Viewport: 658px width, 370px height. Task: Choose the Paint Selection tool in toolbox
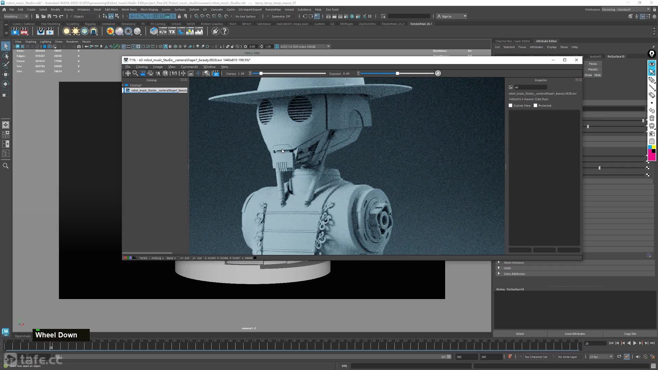(x=5, y=65)
